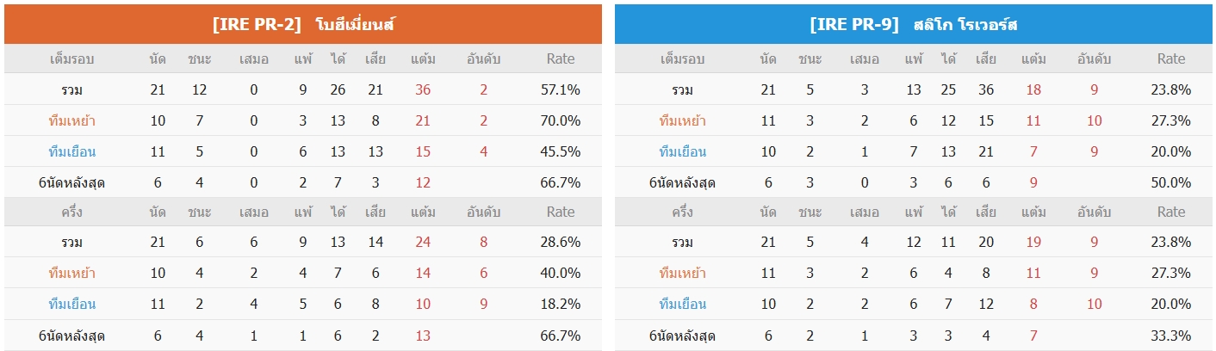
Task: Select ทีมเยือน in โบฮีเมี่ยนส์ เต็มรอบ section
Action: (76, 152)
